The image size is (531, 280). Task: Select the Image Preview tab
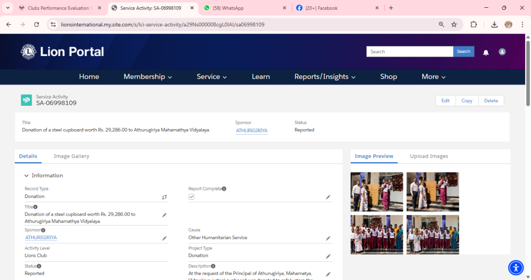coord(374,156)
